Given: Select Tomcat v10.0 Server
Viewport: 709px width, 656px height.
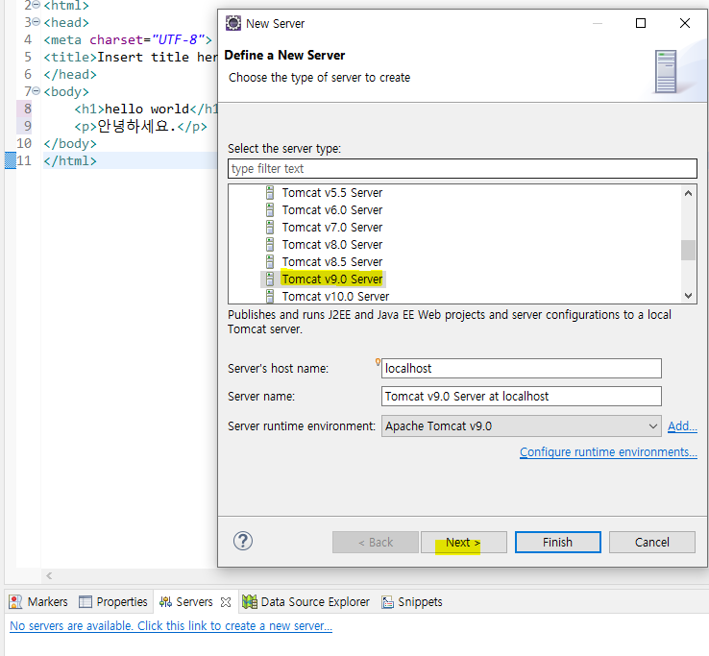Looking at the screenshot, I should coord(335,296).
